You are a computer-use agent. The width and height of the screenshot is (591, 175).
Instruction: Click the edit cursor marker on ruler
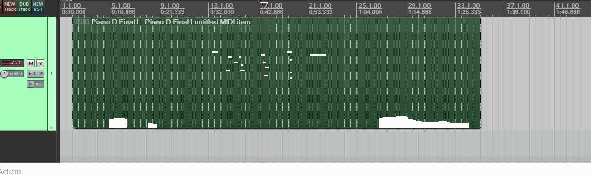point(264,5)
